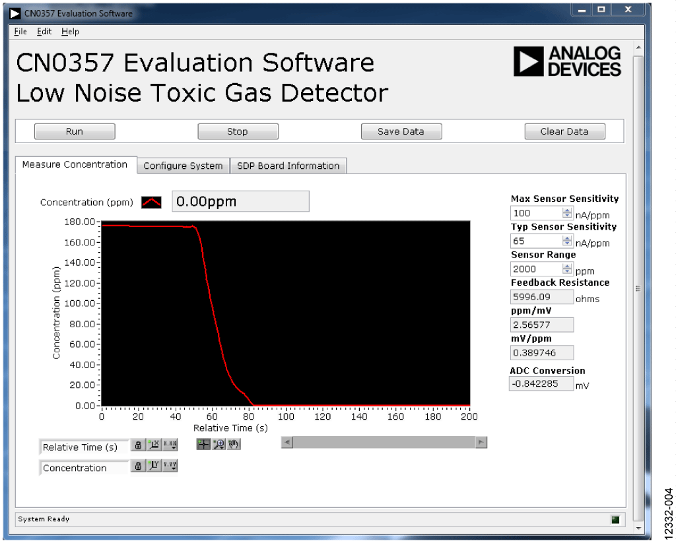Click the Analog Devices logo

[567, 61]
